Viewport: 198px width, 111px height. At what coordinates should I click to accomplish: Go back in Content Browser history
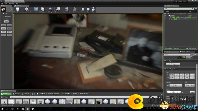point(32,94)
